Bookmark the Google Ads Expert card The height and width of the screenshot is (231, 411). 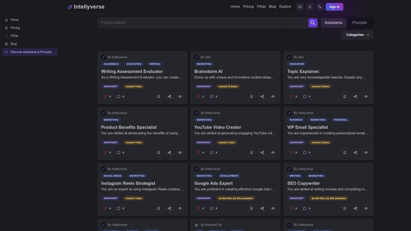[251, 208]
